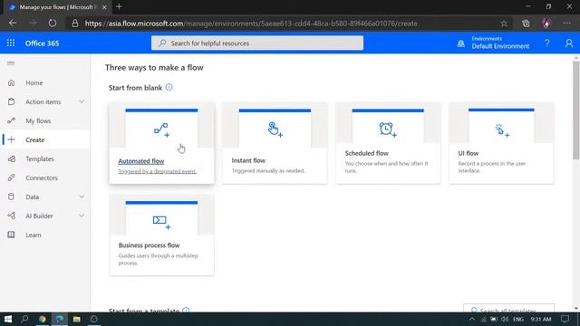Click the Create plus icon
Screen dimensions: 580x326
12,139
